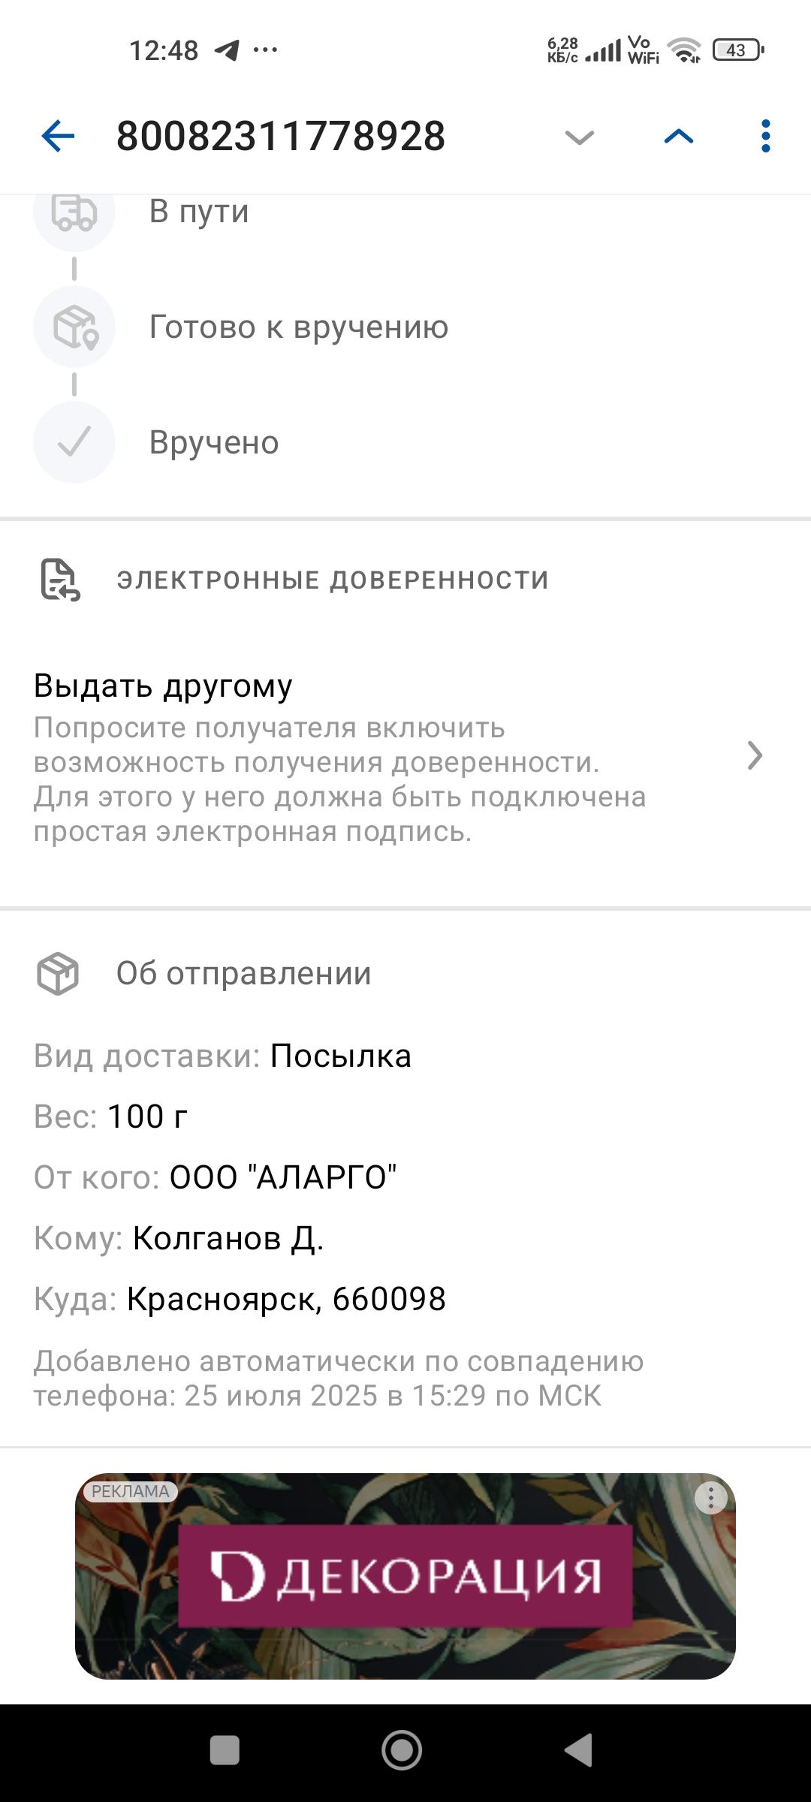The width and height of the screenshot is (811, 1802).
Task: Open the ad options dots on the banner
Action: [x=710, y=1499]
